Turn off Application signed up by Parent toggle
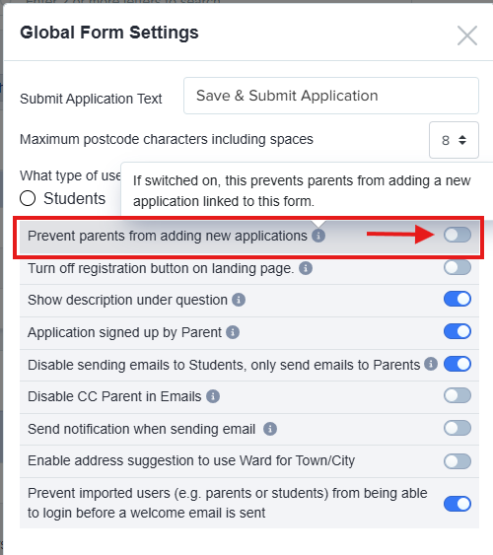This screenshot has width=493, height=555. tap(458, 331)
